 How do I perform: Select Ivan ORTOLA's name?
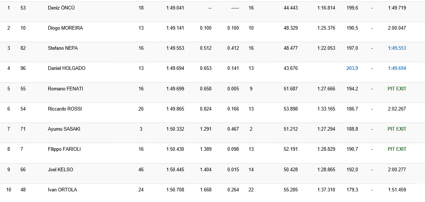coord(63,190)
